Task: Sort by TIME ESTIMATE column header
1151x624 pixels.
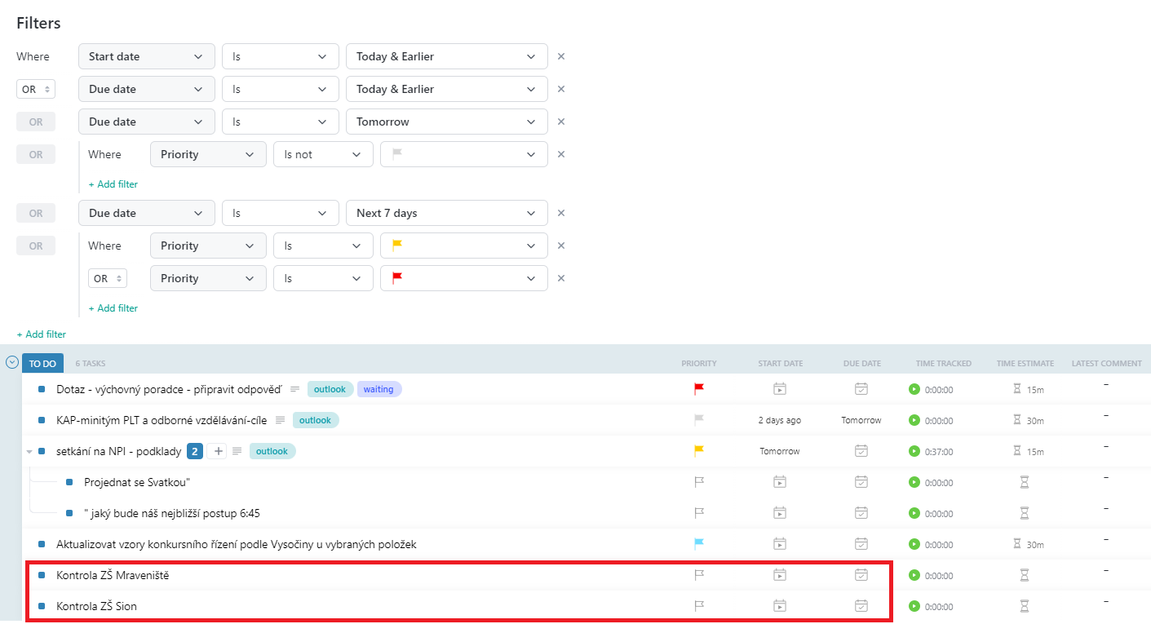Action: click(x=1025, y=364)
